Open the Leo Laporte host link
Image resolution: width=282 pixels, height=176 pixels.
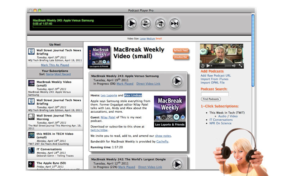[x=109, y=95]
